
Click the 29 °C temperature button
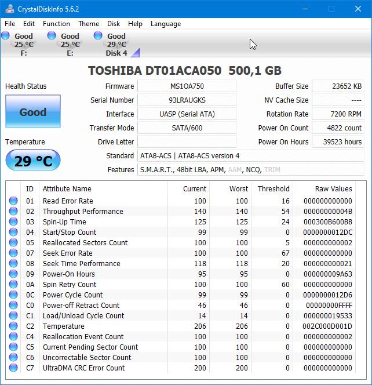[32, 161]
